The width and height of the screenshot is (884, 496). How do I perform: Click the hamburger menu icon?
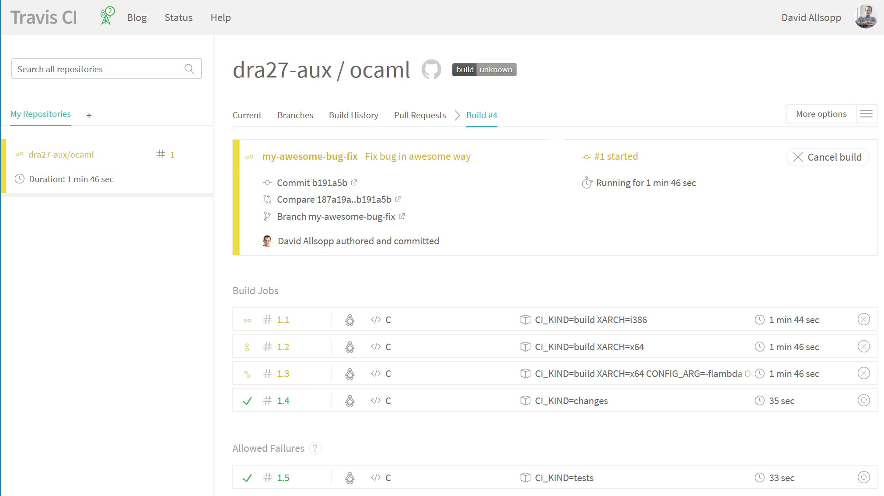pyautogui.click(x=866, y=114)
